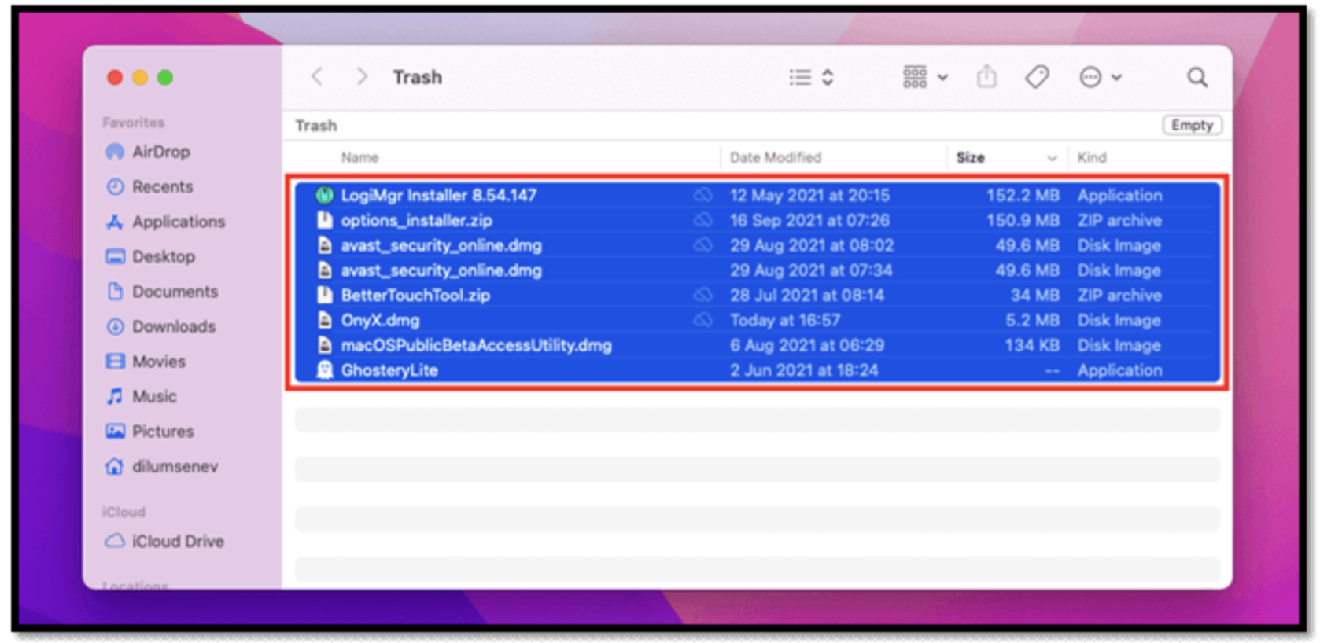Click the iCloud Drive cloud icon
This screenshot has height=643, width=1320.
(x=115, y=541)
